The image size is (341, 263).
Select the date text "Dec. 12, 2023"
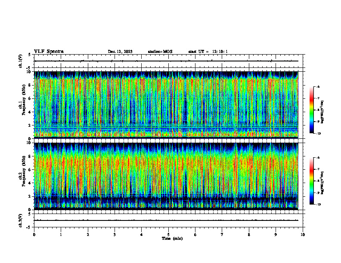(x=120, y=52)
